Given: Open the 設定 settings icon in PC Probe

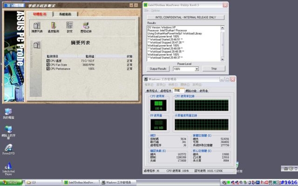Looking at the screenshot, I should click(x=69, y=27).
